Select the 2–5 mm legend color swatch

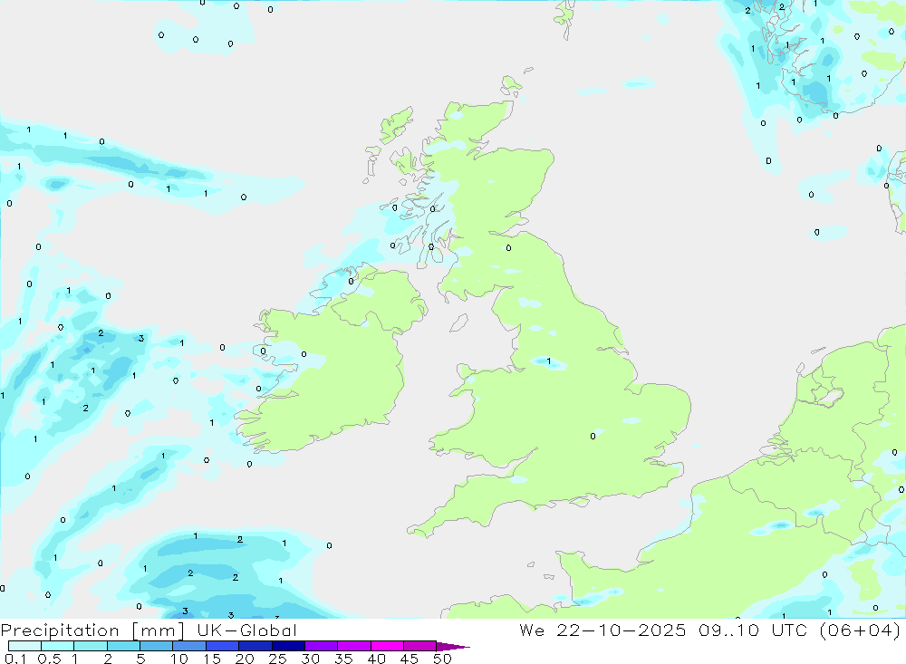(123, 646)
